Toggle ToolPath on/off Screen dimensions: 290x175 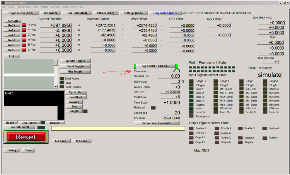(19, 127)
